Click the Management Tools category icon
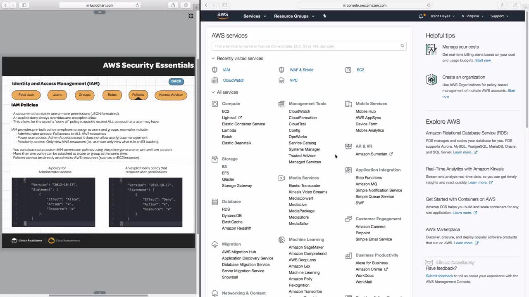 pyautogui.click(x=282, y=104)
